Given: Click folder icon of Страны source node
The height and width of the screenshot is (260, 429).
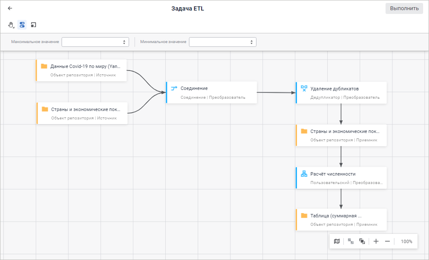Looking at the screenshot, I should coord(45,109).
